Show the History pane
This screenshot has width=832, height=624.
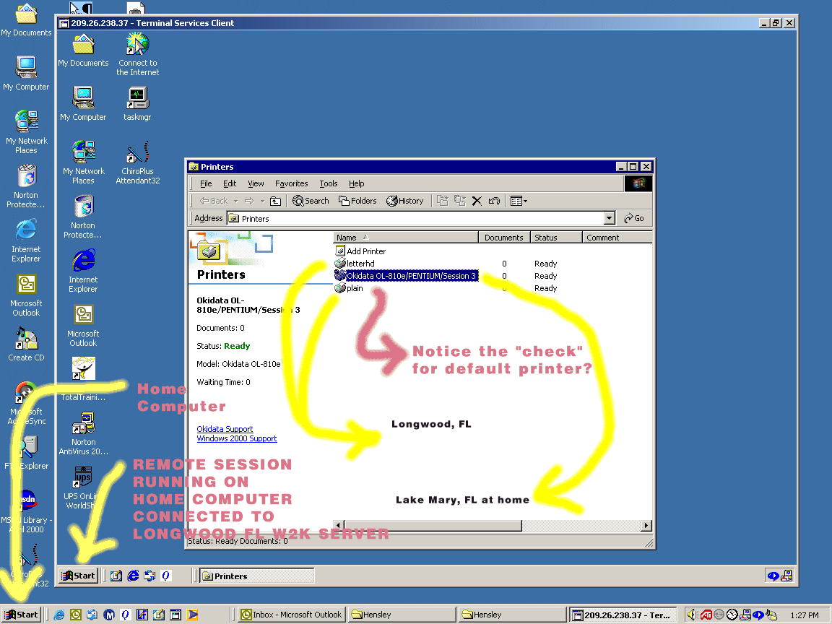(405, 201)
